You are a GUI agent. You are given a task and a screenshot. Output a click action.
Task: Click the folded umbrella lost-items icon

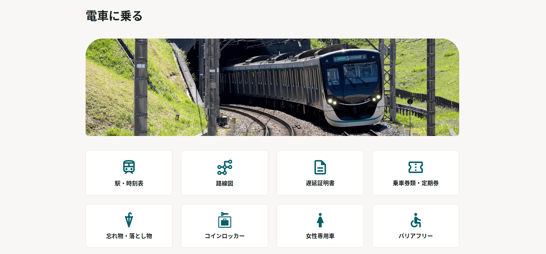tap(129, 220)
